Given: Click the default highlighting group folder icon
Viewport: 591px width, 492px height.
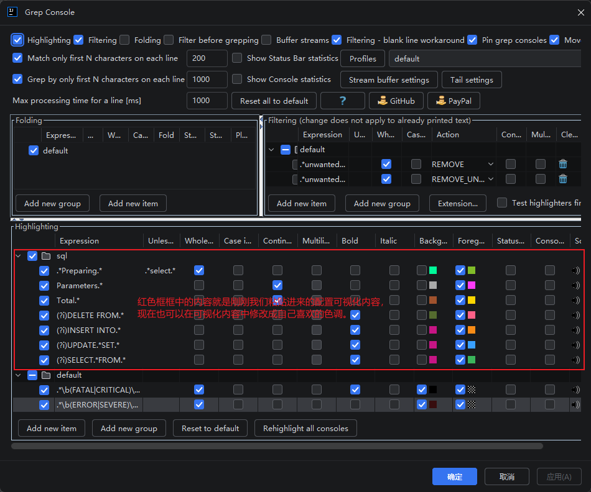Looking at the screenshot, I should 46,375.
